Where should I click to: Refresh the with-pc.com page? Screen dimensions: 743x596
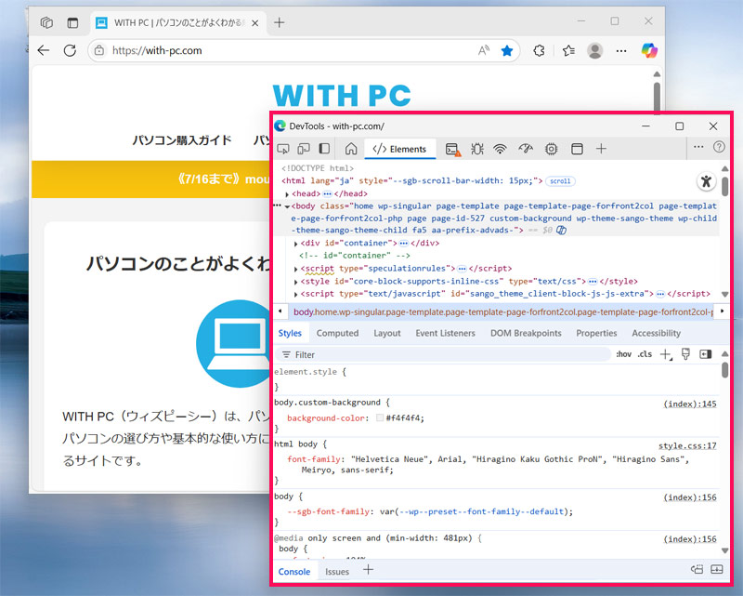[71, 50]
